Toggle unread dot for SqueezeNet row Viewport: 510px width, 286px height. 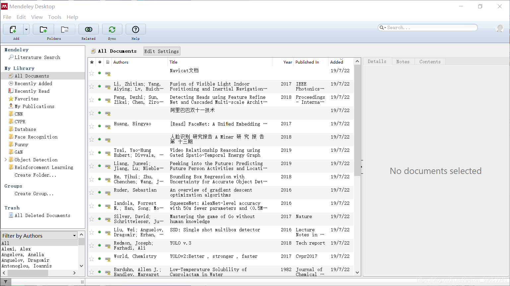click(99, 205)
